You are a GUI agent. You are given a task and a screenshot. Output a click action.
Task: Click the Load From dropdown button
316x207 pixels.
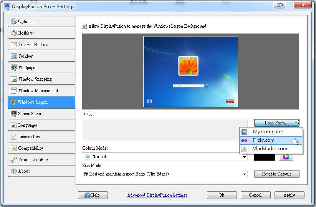click(x=276, y=123)
